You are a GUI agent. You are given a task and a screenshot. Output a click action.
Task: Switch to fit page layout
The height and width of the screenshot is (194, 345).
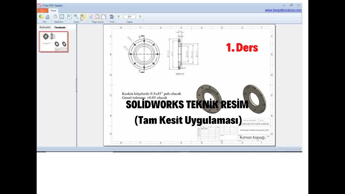pyautogui.click(x=97, y=17)
